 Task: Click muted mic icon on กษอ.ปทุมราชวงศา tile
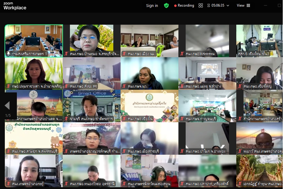point(9,86)
